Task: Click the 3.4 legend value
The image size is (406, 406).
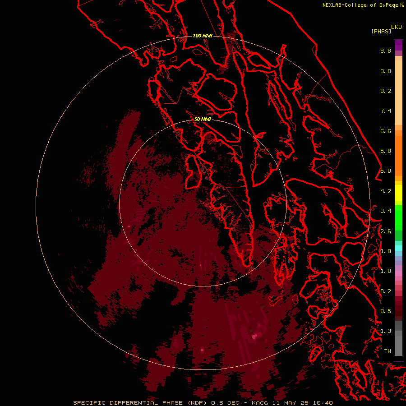Action: [386, 211]
